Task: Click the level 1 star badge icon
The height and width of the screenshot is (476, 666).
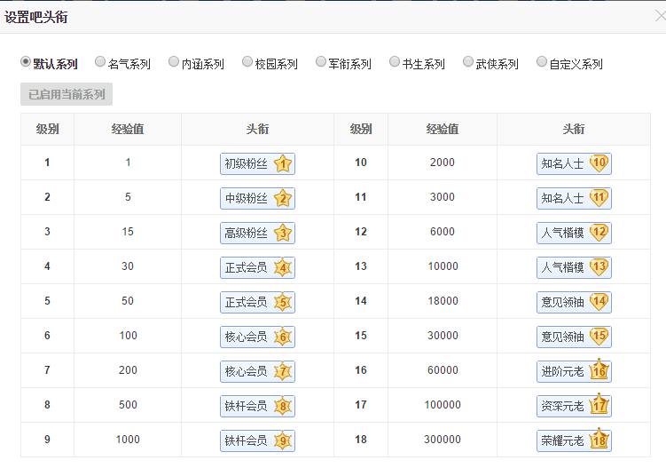Action: tap(283, 163)
